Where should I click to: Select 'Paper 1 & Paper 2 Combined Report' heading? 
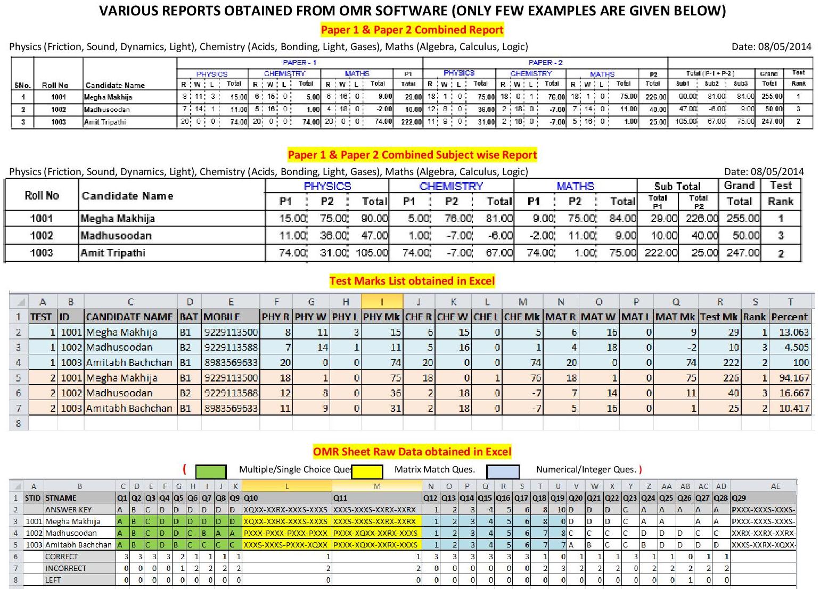coord(412,30)
